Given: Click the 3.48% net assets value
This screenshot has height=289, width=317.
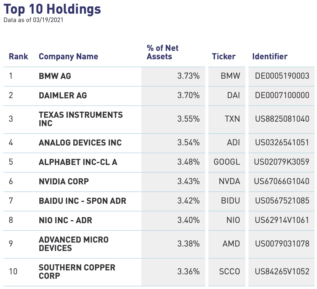Looking at the screenshot, I should (x=188, y=162).
